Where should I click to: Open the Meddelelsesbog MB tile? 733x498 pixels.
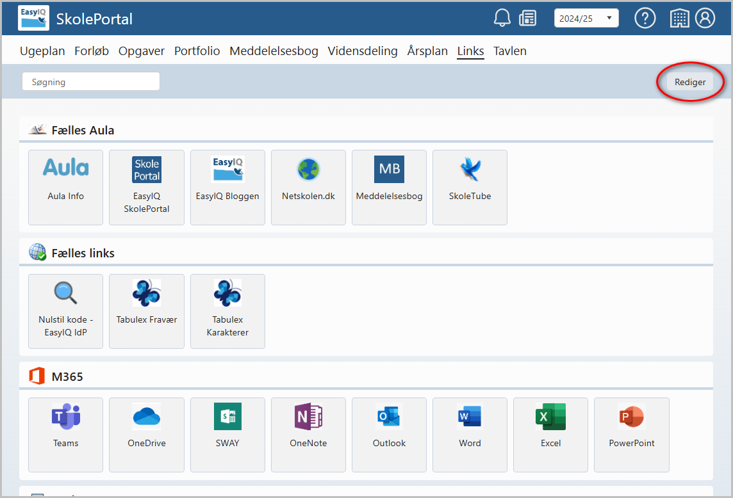coord(390,188)
